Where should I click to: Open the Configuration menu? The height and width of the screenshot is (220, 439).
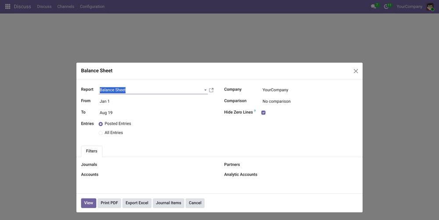tap(92, 7)
